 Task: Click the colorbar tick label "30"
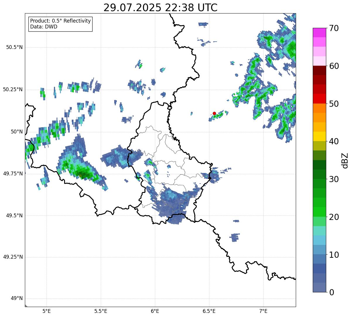click(334, 179)
